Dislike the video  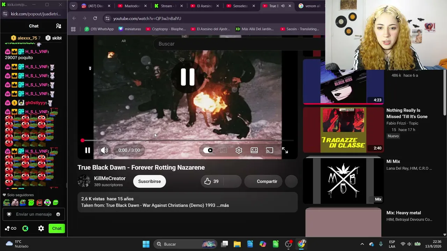pyautogui.click(x=232, y=181)
